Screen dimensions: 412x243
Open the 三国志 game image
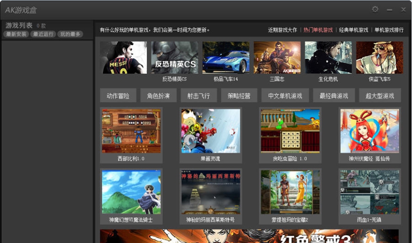point(277,57)
